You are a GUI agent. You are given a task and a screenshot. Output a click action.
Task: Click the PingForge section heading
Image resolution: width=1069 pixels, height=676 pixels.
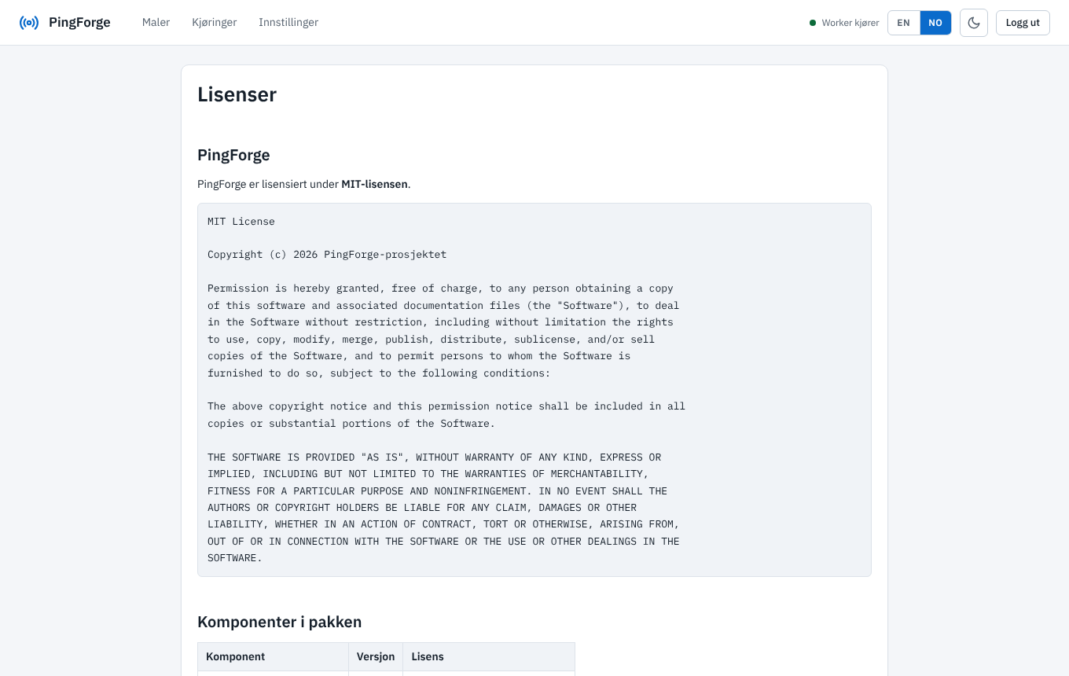233,155
